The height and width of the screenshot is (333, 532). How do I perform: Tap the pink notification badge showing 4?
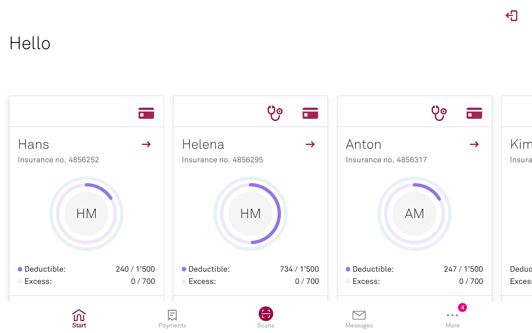(x=462, y=307)
